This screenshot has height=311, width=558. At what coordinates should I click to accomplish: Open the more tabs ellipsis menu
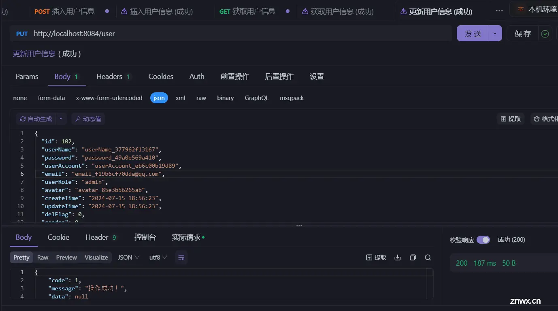499,11
